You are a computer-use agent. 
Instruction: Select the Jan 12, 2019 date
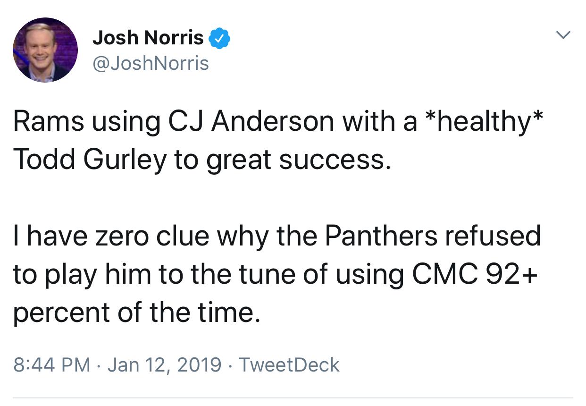164,365
